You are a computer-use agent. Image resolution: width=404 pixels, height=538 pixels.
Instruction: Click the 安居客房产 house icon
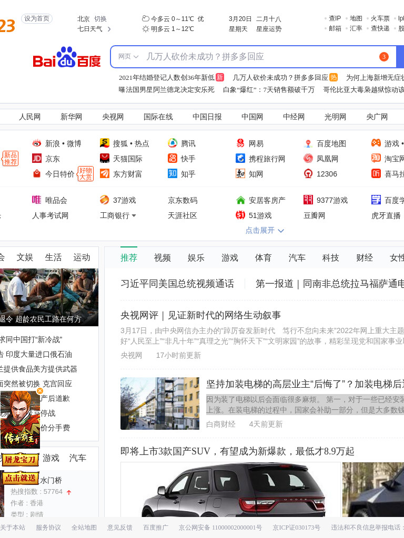pos(240,200)
